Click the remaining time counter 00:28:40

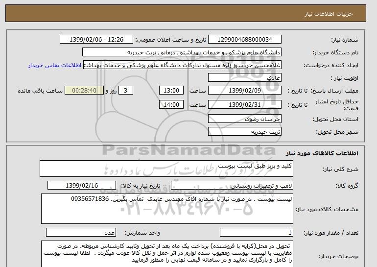[84, 91]
